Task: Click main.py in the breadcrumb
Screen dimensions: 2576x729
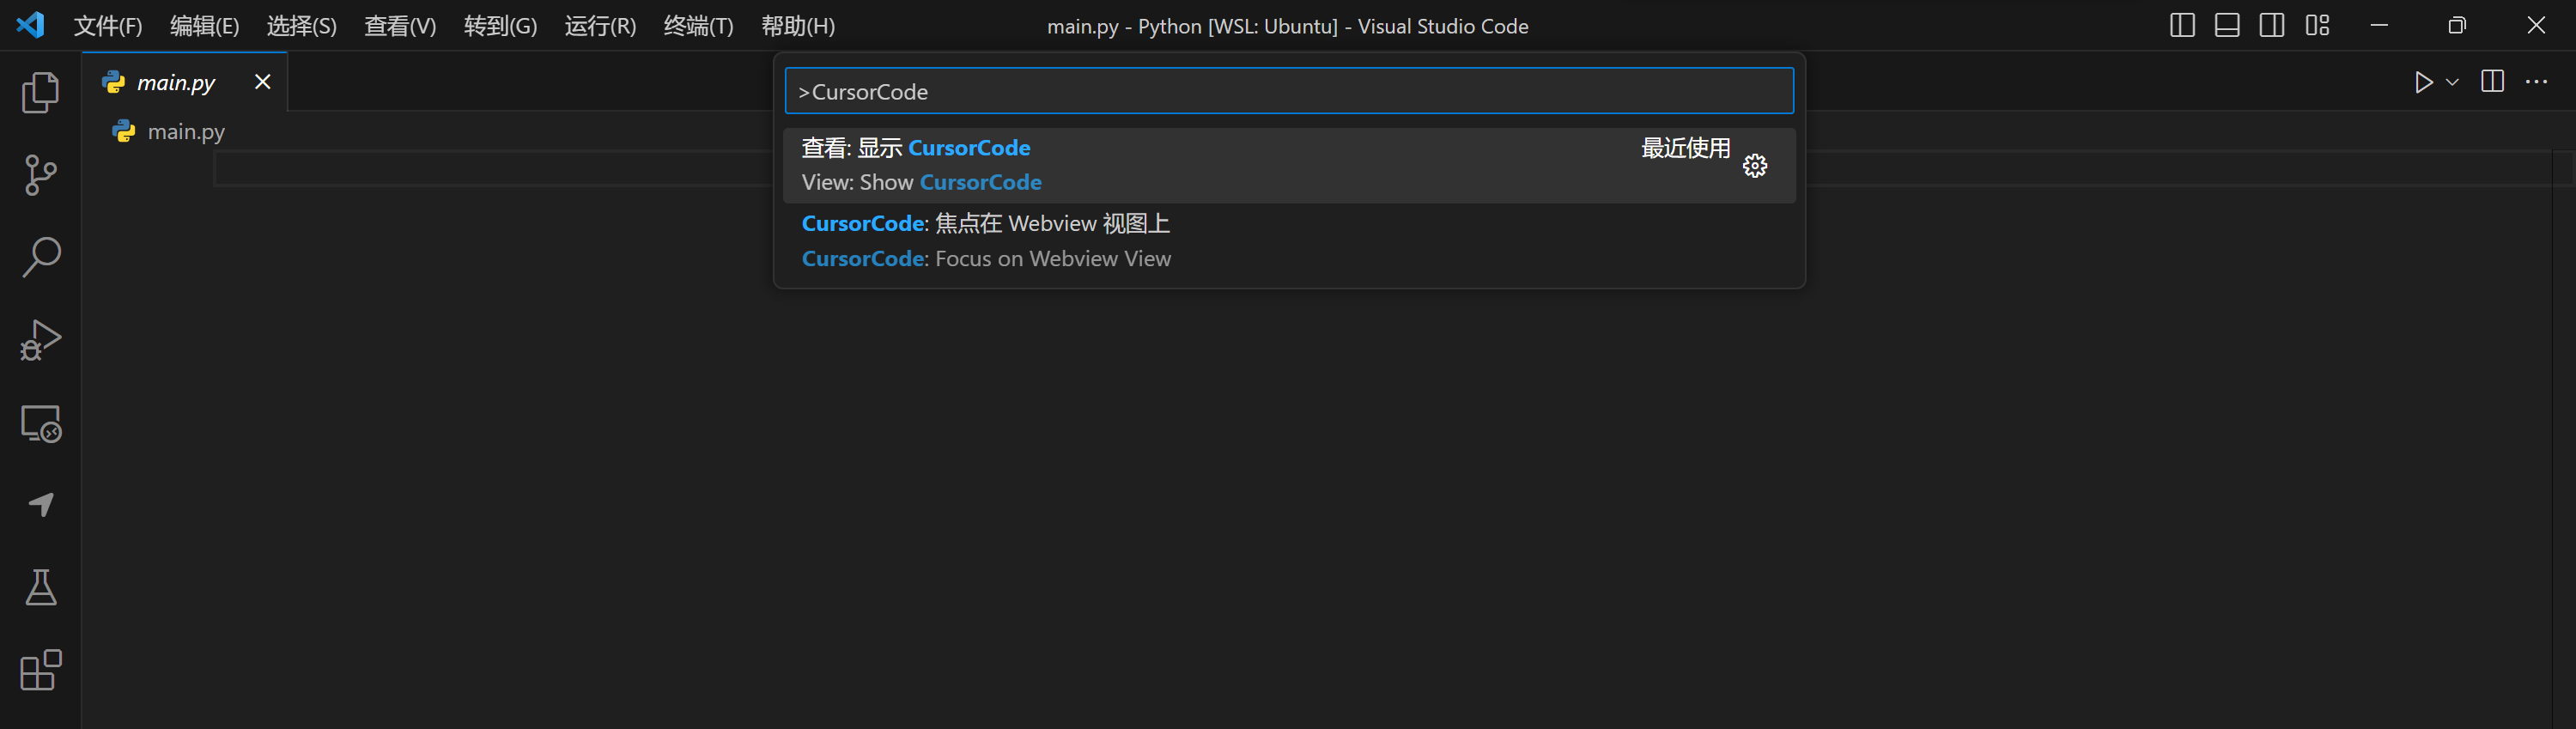Action: coord(186,132)
